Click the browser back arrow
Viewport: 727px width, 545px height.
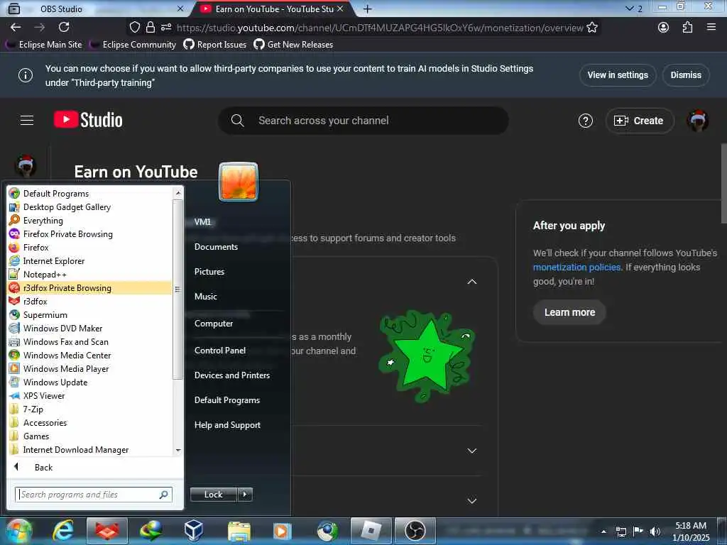(16, 28)
